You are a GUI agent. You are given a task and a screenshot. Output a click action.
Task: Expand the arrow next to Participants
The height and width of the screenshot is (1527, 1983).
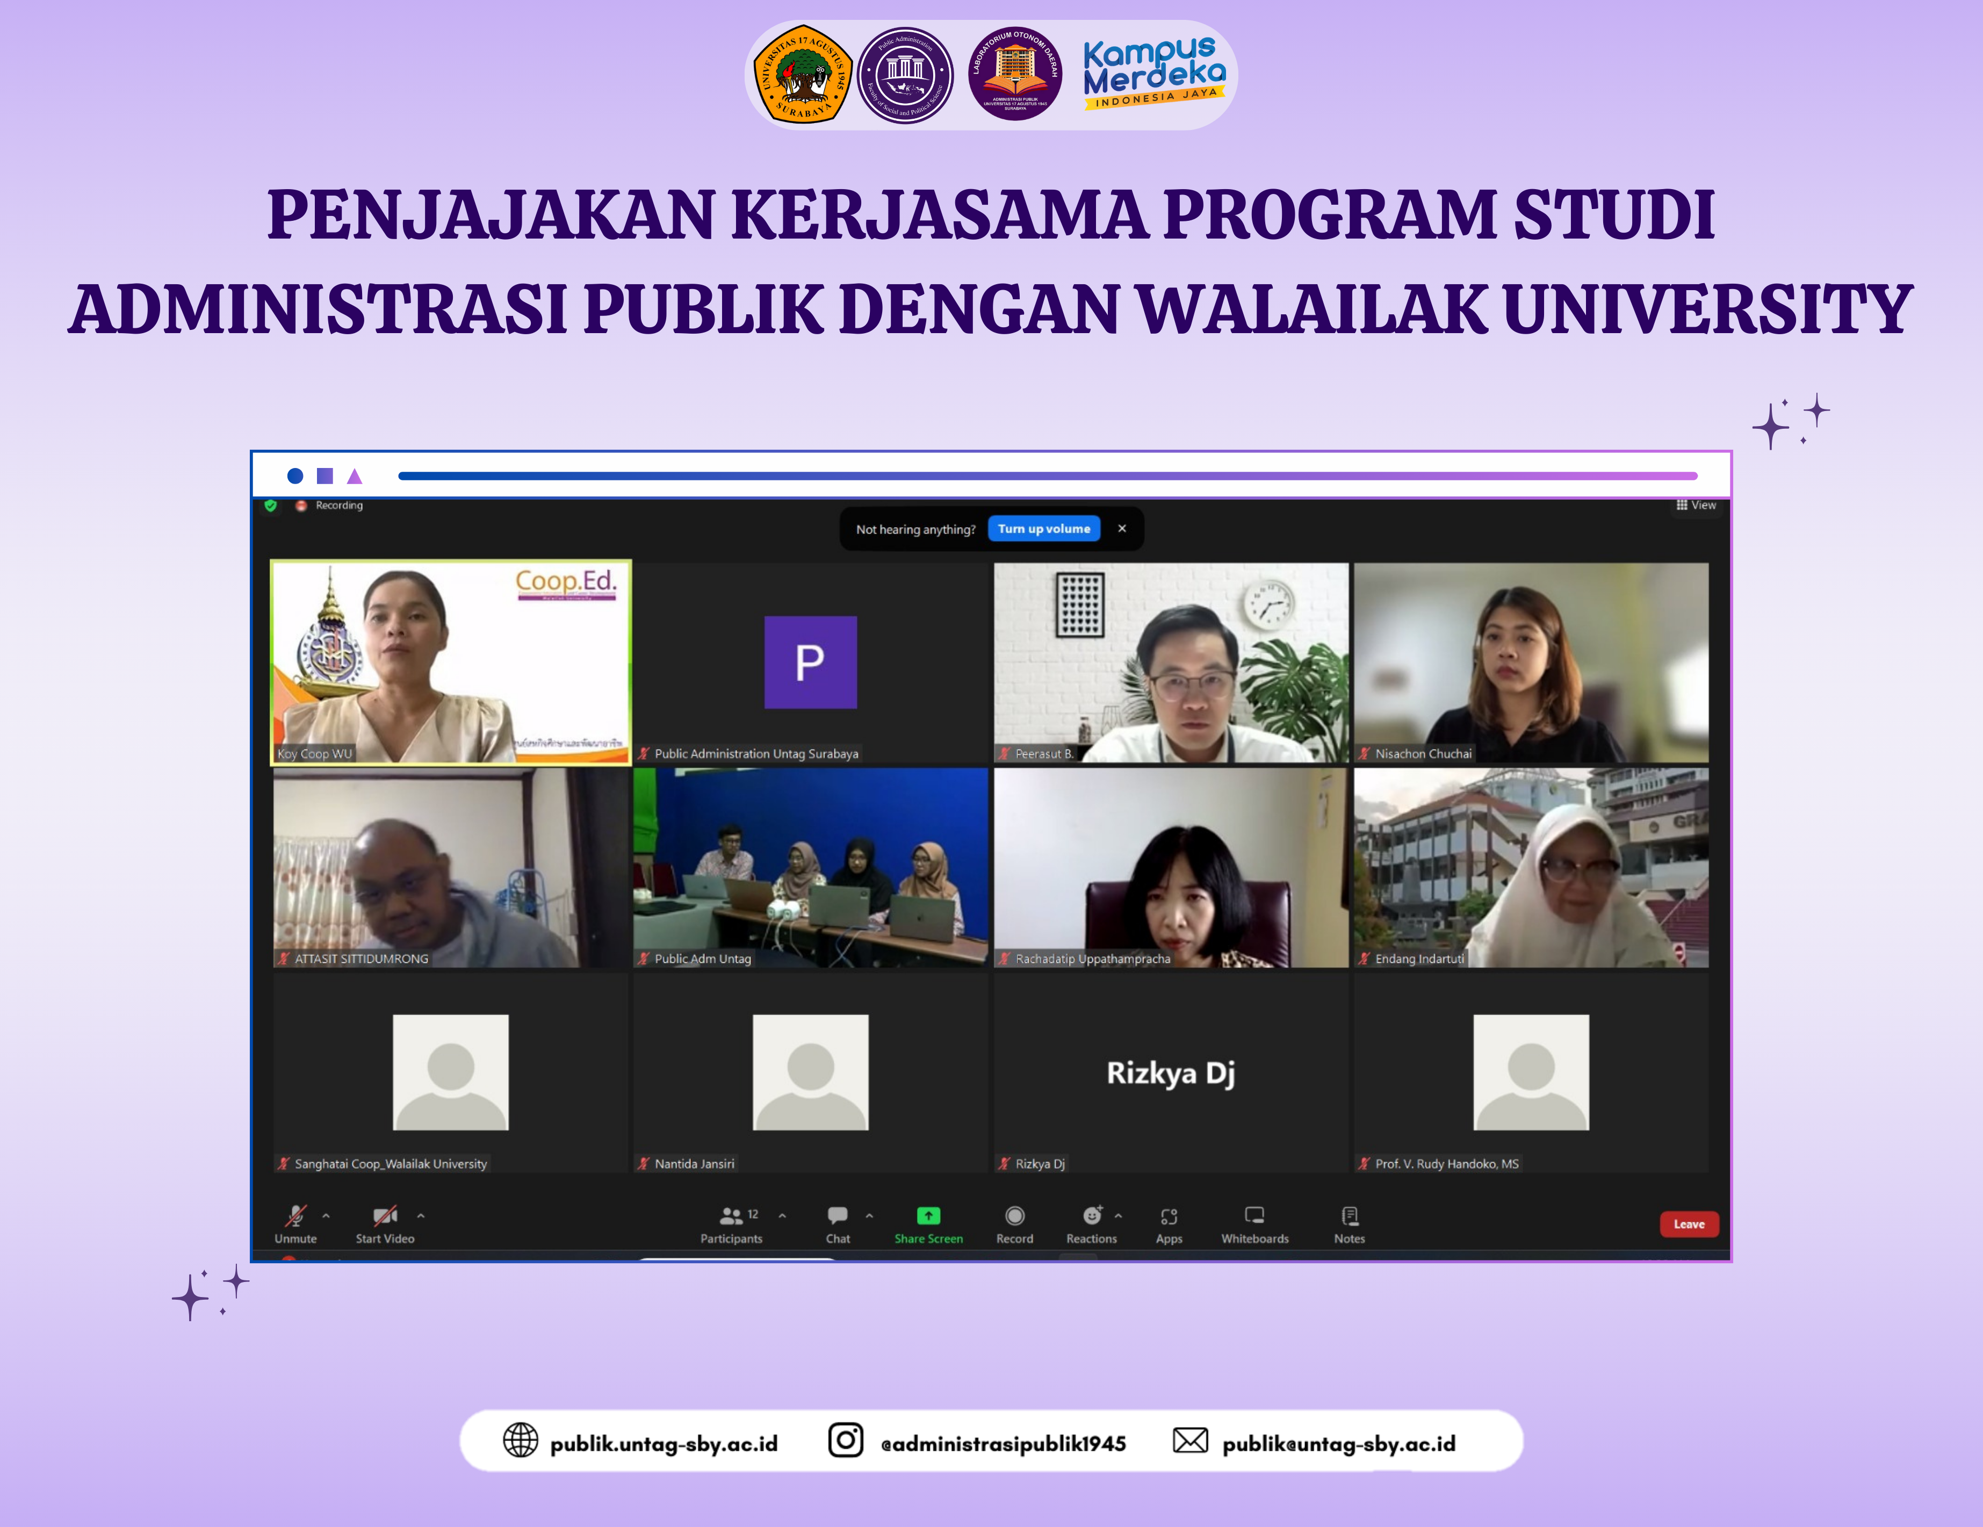tap(782, 1215)
